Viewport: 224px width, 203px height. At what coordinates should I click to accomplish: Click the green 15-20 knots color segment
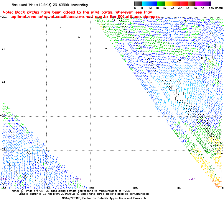[161, 4]
